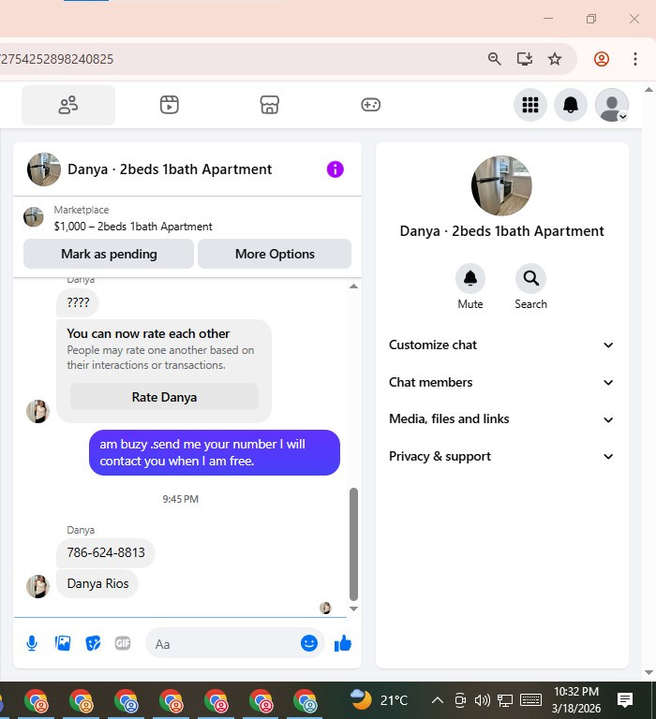The height and width of the screenshot is (719, 656).
Task: Click the purple sent message bubble
Action: point(215,452)
